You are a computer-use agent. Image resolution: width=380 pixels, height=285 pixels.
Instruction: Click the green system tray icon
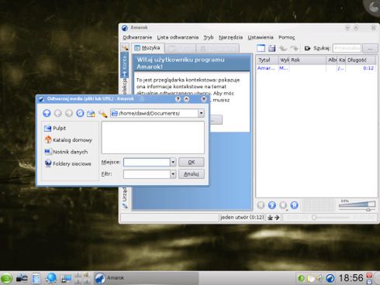pyautogui.click(x=301, y=278)
